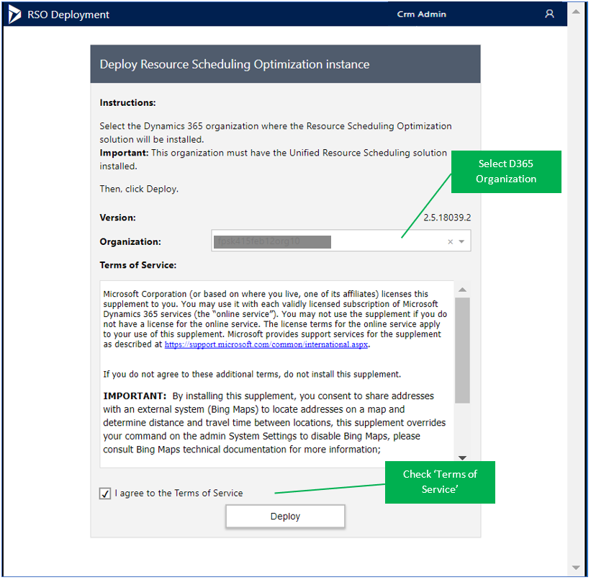The width and height of the screenshot is (591, 580).
Task: Open the user profile icon
Action: (549, 14)
